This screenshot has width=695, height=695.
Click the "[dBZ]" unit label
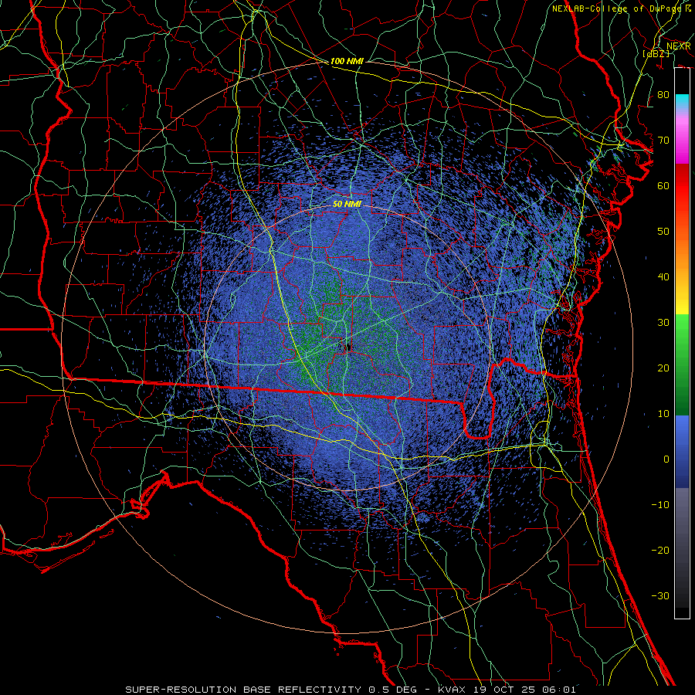[x=656, y=53]
